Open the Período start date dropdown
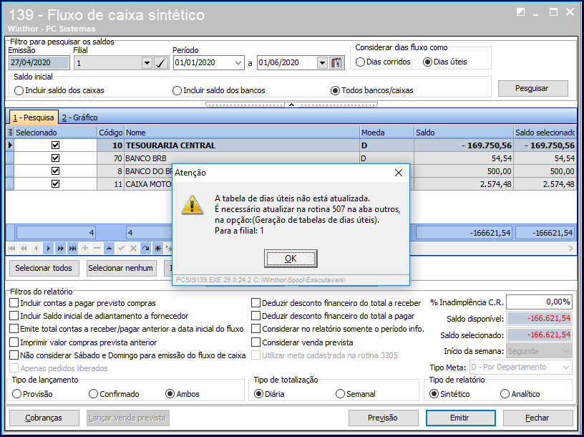584x437 pixels. click(x=238, y=62)
